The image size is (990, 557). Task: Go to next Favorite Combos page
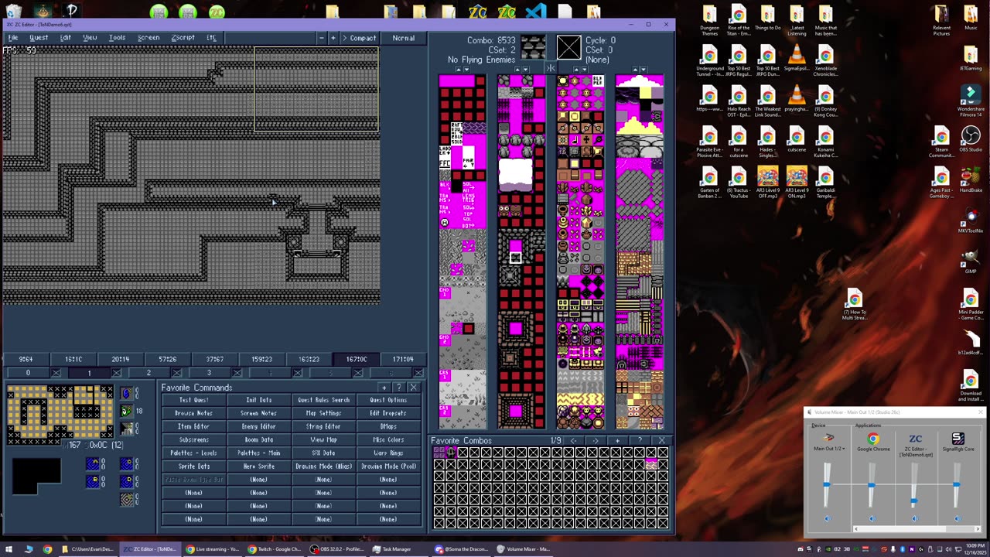(x=595, y=441)
